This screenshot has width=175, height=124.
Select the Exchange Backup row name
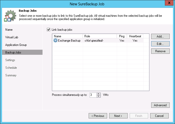[69, 40]
